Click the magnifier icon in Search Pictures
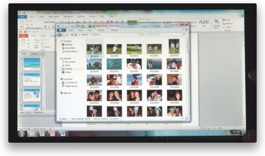The height and width of the screenshot is (156, 265). point(184,35)
